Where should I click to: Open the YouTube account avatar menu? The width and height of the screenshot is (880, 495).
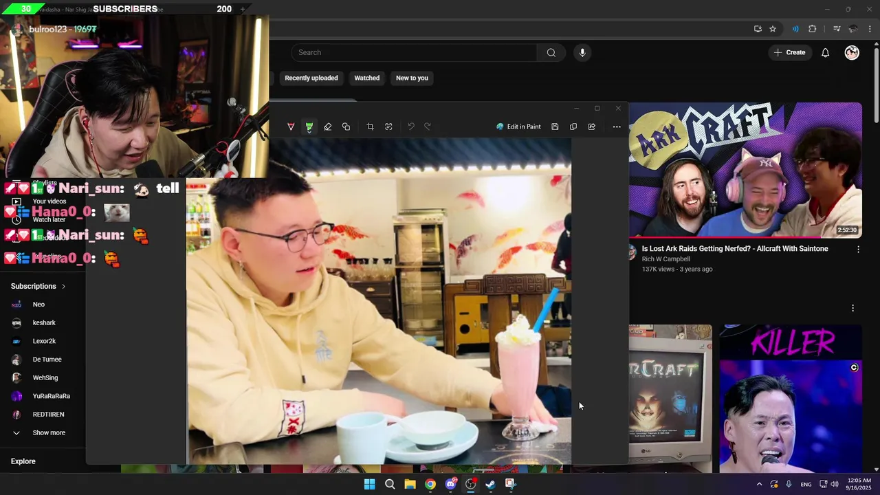click(852, 53)
